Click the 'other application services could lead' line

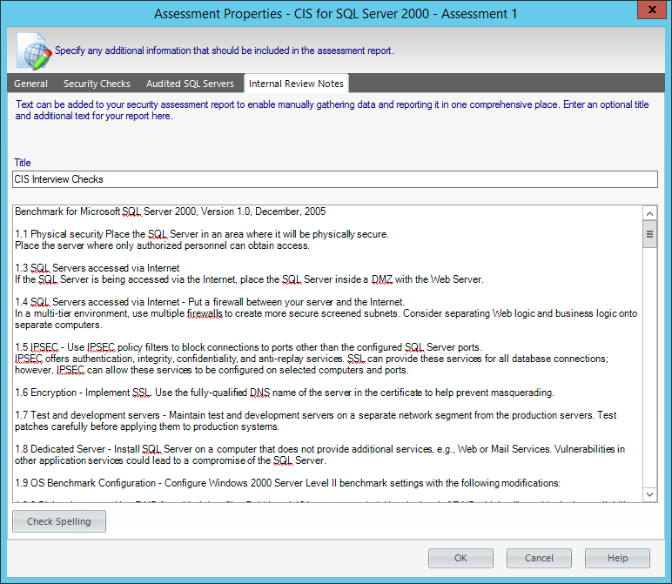point(171,460)
